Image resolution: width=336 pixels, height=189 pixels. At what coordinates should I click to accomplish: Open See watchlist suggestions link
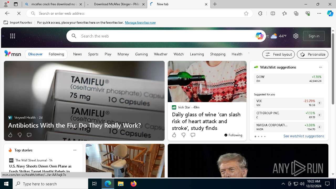pos(304,136)
